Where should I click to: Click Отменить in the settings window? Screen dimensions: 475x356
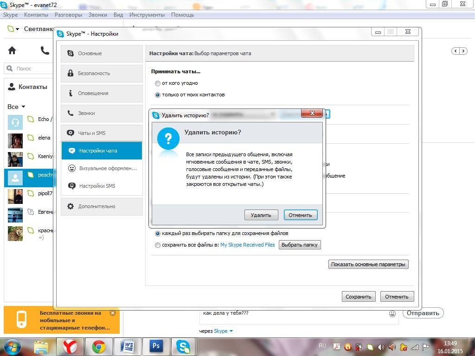[397, 297]
